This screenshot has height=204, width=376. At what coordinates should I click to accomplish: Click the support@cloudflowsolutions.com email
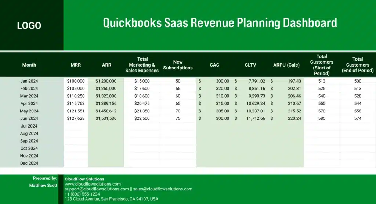[97, 189]
